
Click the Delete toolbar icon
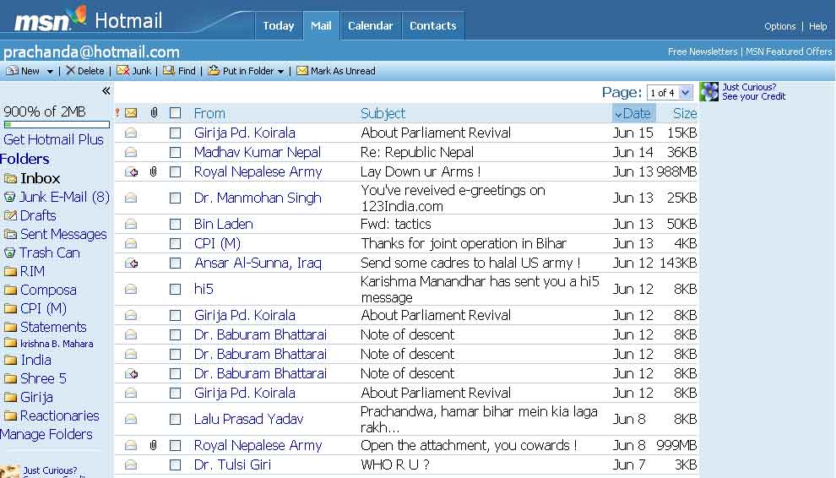coord(71,71)
